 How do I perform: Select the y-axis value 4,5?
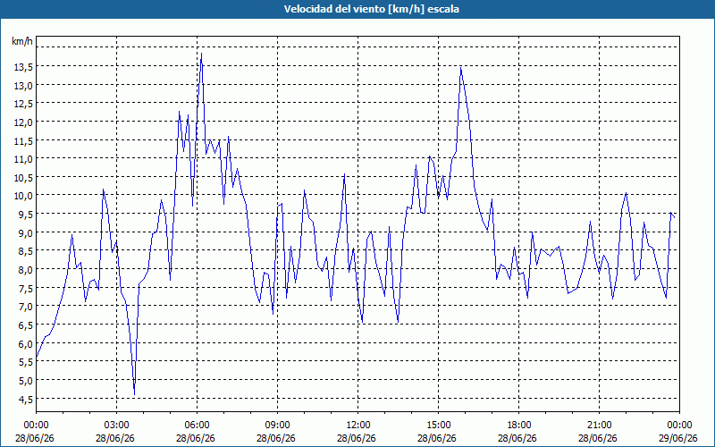click(x=25, y=399)
